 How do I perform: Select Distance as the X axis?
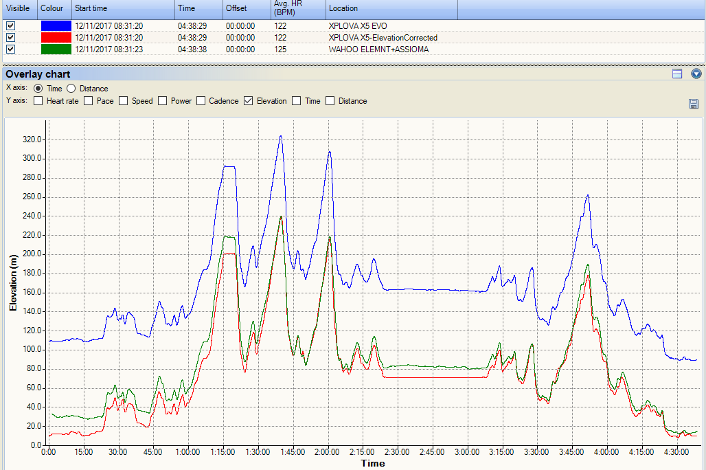[x=71, y=88]
